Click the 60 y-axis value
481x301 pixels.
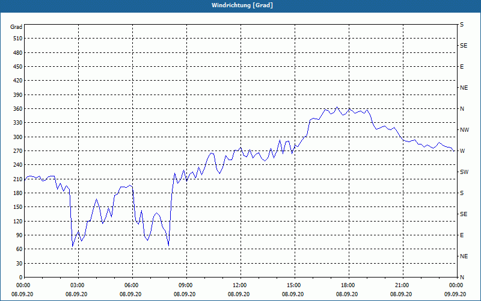coord(19,249)
